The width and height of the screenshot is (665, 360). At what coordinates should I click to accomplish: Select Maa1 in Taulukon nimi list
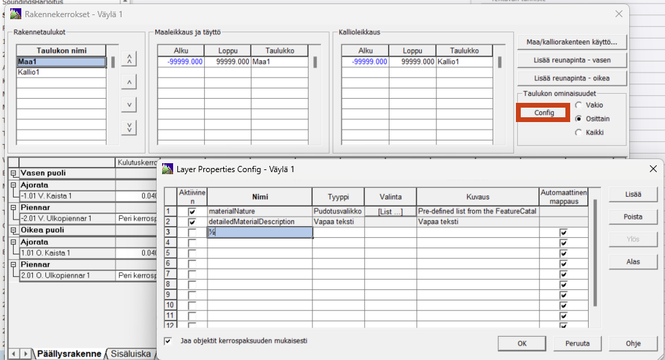click(x=61, y=62)
